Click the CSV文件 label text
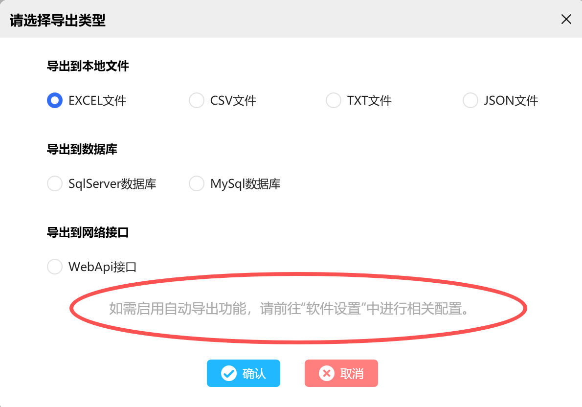 (x=233, y=101)
